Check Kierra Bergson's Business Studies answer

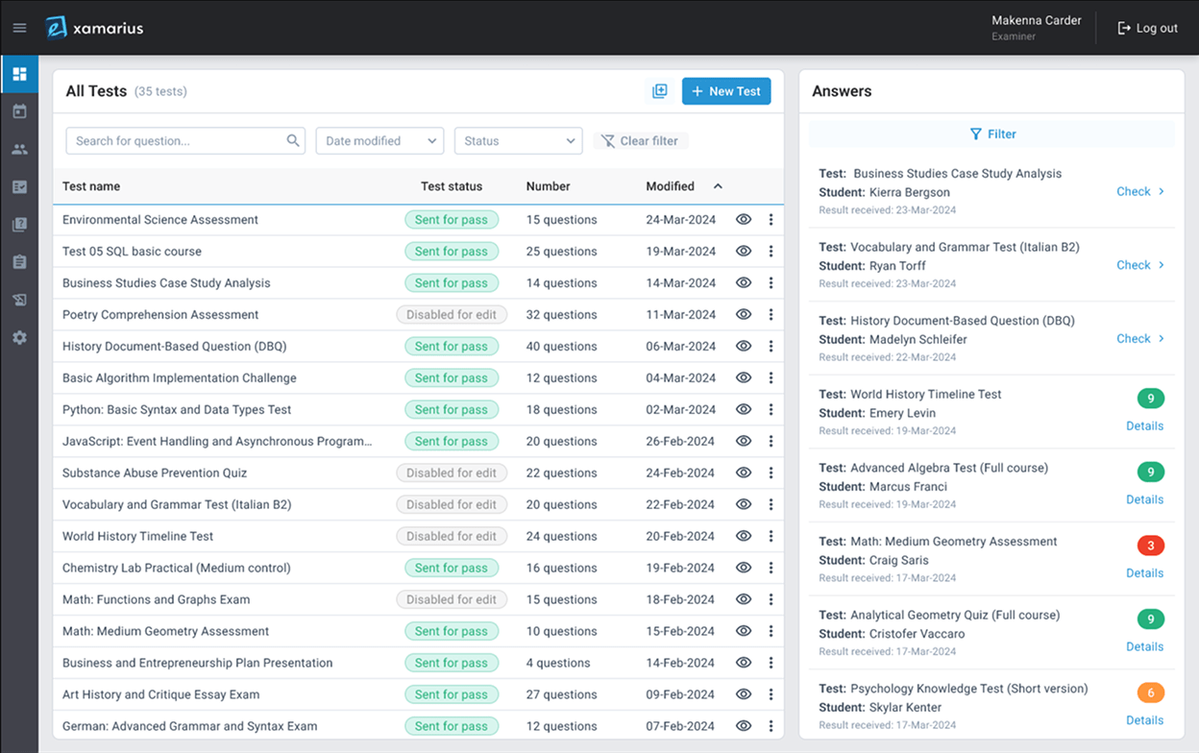(1136, 191)
